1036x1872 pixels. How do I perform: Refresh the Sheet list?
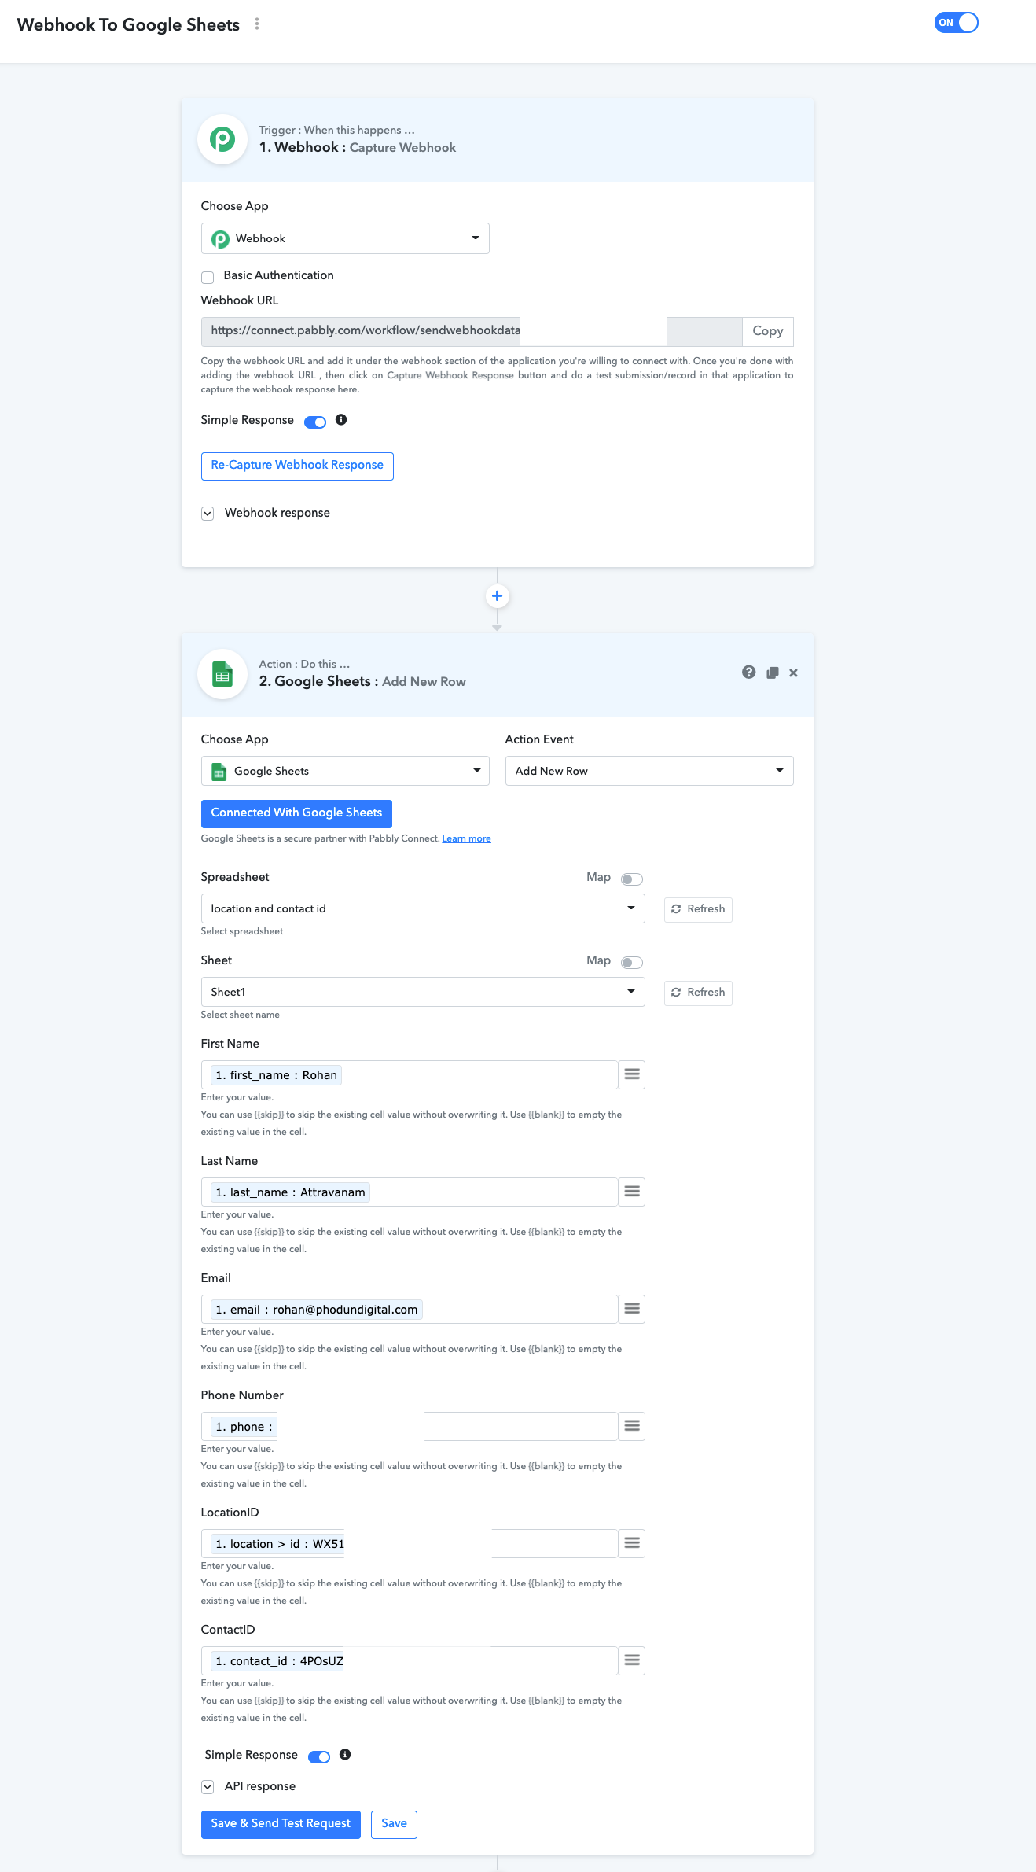tap(698, 993)
